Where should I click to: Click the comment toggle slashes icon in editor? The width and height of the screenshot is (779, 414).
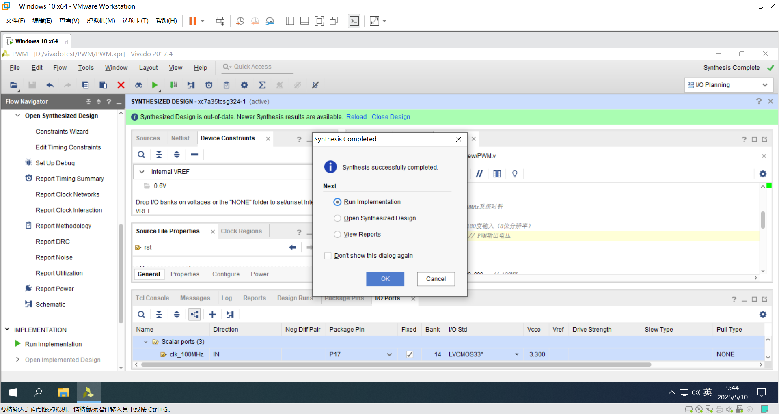pyautogui.click(x=479, y=174)
